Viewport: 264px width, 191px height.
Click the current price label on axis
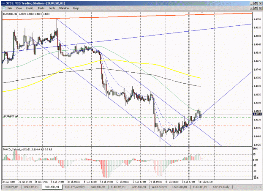click(x=257, y=114)
